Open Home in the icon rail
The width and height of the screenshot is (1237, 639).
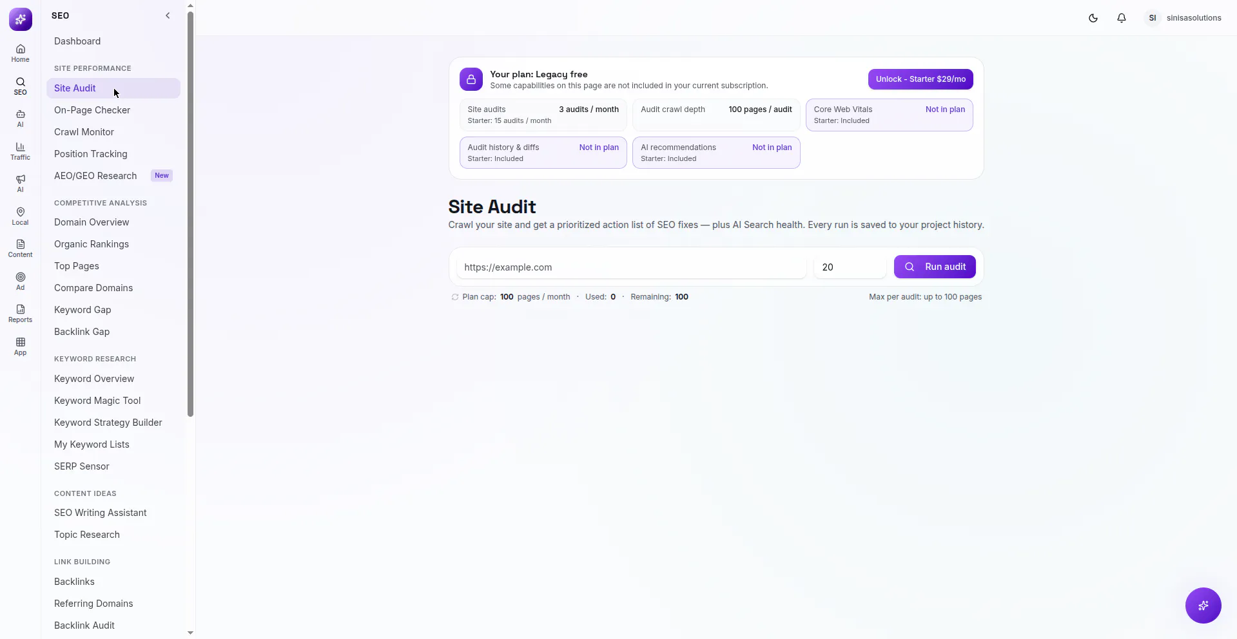click(20, 53)
